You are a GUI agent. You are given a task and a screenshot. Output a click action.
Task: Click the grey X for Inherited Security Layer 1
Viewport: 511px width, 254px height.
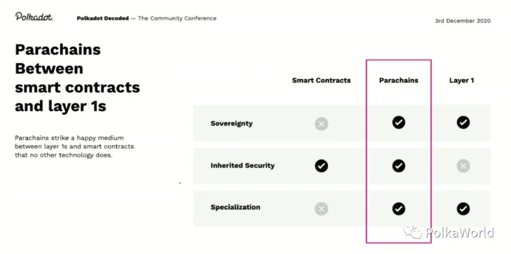(x=463, y=165)
